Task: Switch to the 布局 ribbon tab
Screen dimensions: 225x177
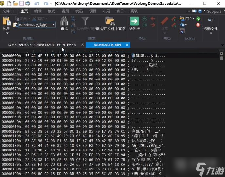Action: click(x=106, y=11)
